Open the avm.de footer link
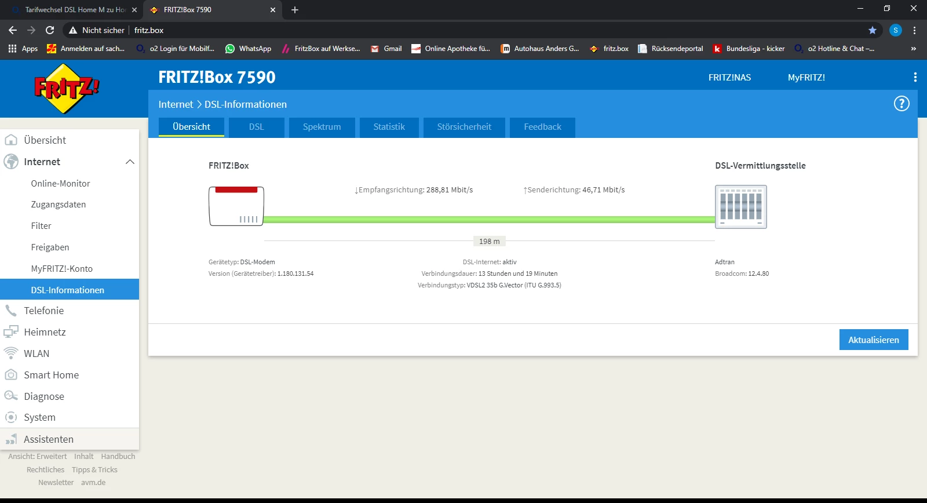 click(93, 483)
